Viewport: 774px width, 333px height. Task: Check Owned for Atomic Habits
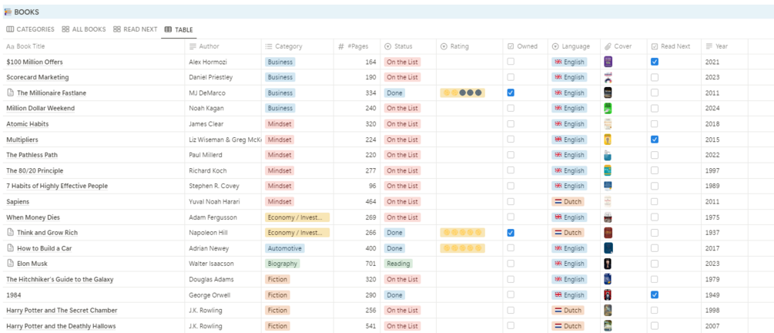[511, 123]
